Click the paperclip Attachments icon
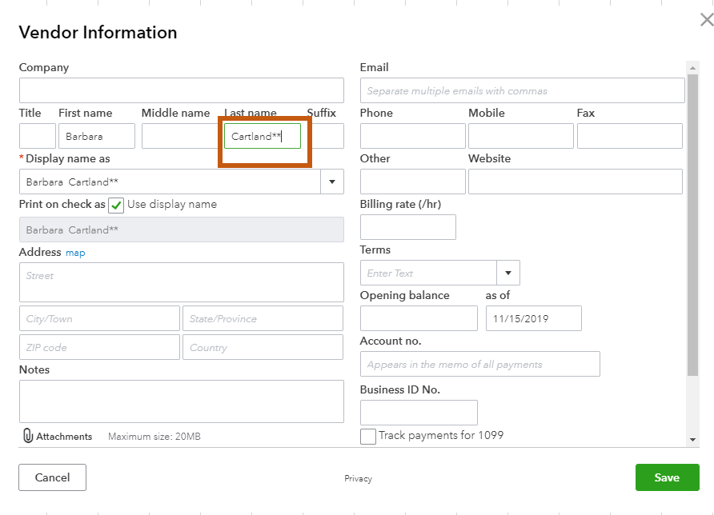 point(28,436)
